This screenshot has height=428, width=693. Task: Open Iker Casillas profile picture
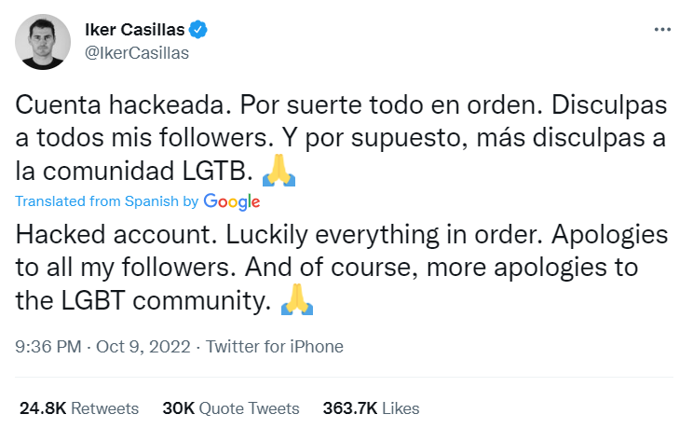coord(44,42)
